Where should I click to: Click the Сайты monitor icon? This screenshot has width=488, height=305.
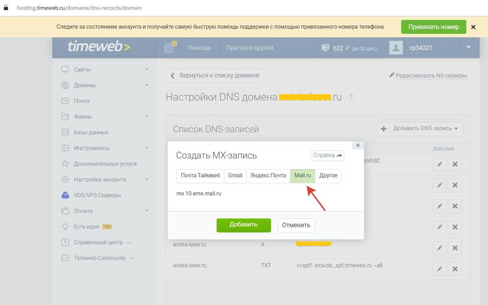coord(65,70)
